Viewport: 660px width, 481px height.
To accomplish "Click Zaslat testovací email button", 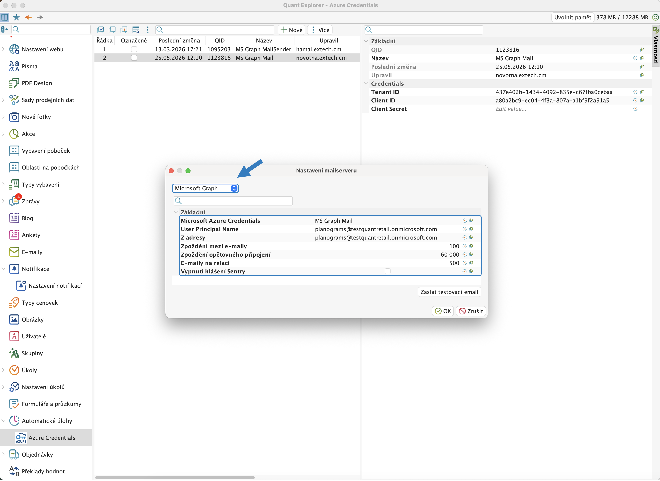I will pyautogui.click(x=449, y=292).
